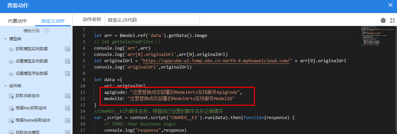Switch to the 内置动作 tab
Viewport: 397px width, 134px height.
coord(17,21)
